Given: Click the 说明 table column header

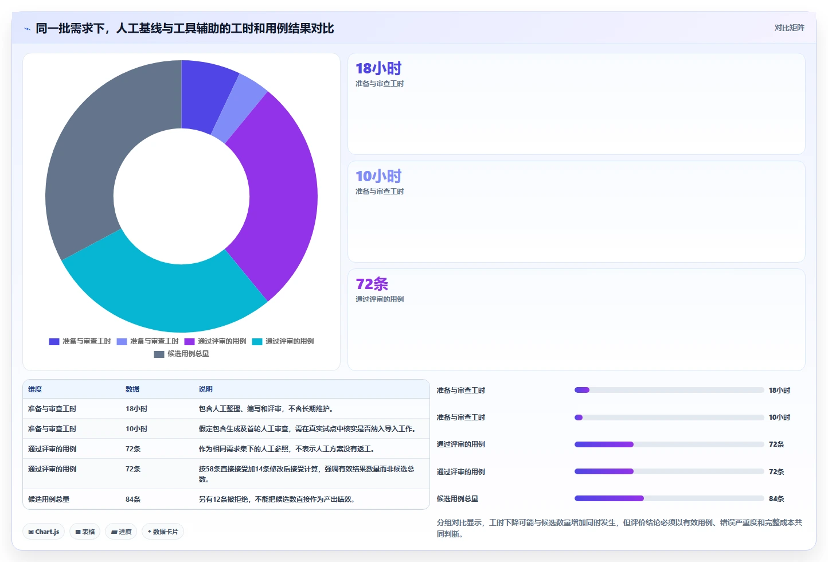Looking at the screenshot, I should tap(205, 389).
